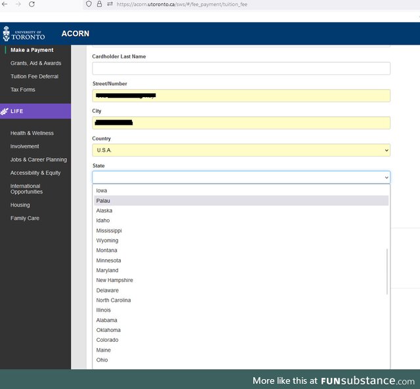Viewport: 420px width, 389px height.
Task: Pick Oklahoma in the list
Action: click(x=241, y=330)
